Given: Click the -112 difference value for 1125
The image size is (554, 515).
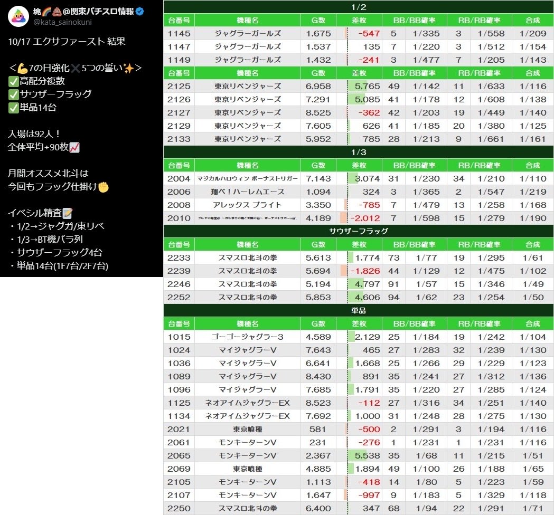Looking at the screenshot, I should [x=369, y=403].
